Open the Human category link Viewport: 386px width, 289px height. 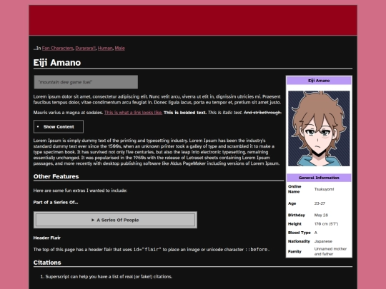point(105,49)
